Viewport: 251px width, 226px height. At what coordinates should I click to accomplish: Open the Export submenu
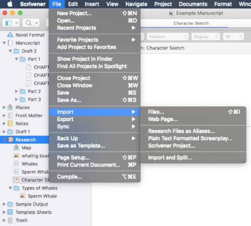95,119
